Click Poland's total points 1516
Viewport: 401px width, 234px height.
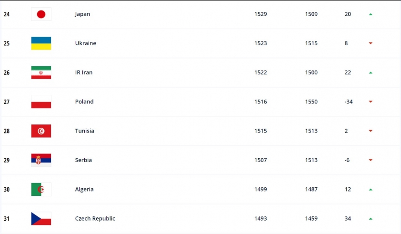coord(261,102)
